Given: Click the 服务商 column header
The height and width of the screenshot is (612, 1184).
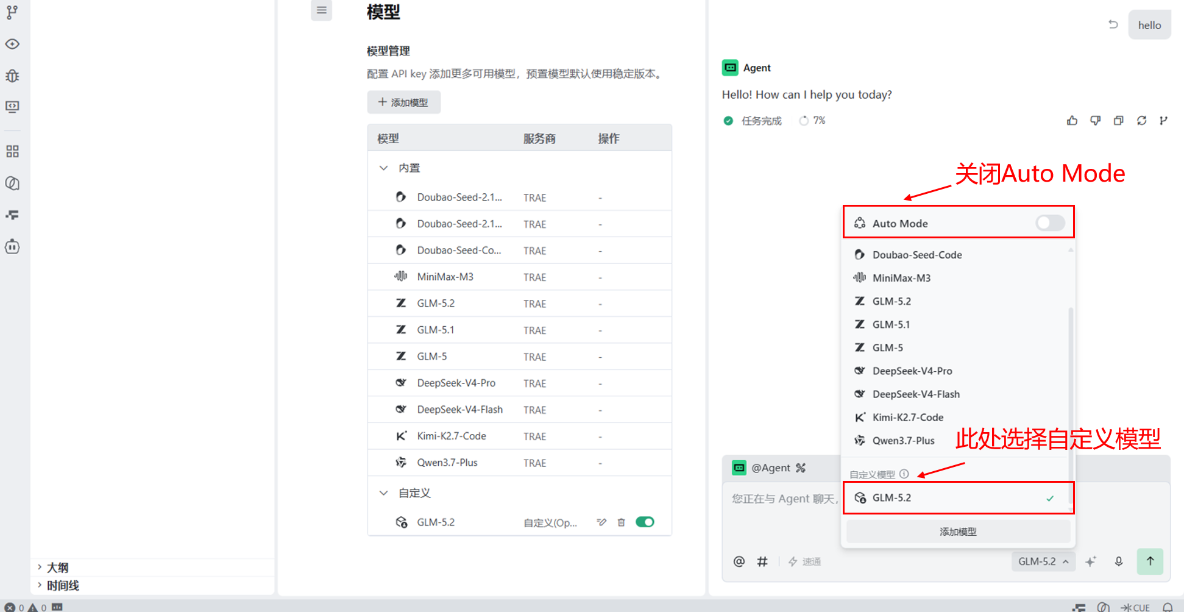Looking at the screenshot, I should [x=539, y=138].
